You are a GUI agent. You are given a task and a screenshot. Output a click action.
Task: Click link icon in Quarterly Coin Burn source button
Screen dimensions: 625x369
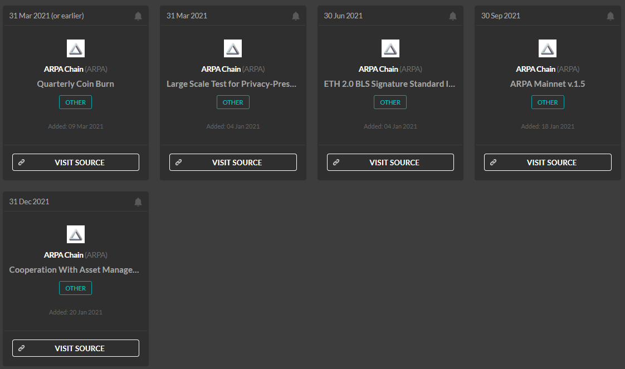tap(22, 163)
